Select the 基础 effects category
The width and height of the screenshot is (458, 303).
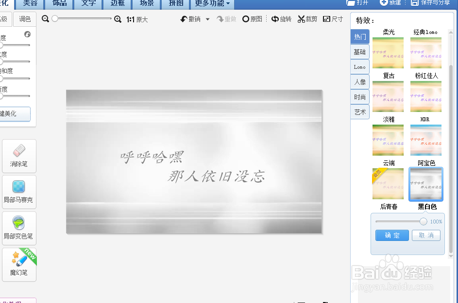tap(360, 52)
